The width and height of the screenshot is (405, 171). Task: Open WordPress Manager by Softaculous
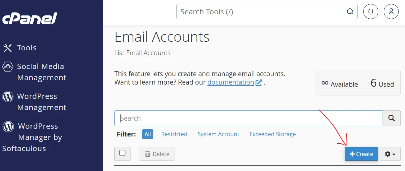(x=32, y=137)
